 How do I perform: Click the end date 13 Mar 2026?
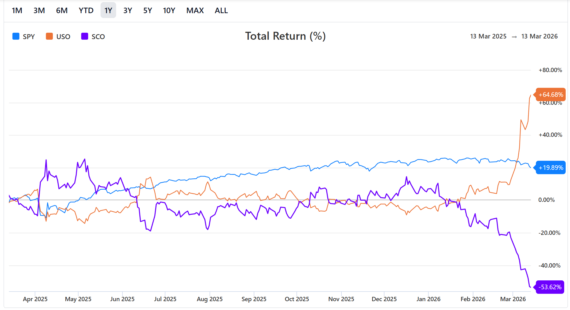(539, 36)
